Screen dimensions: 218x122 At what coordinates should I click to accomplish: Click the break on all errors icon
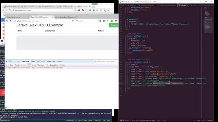tap(6, 65)
